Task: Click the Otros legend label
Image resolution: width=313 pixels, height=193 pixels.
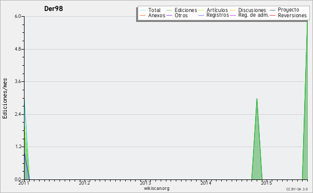Action: point(181,15)
